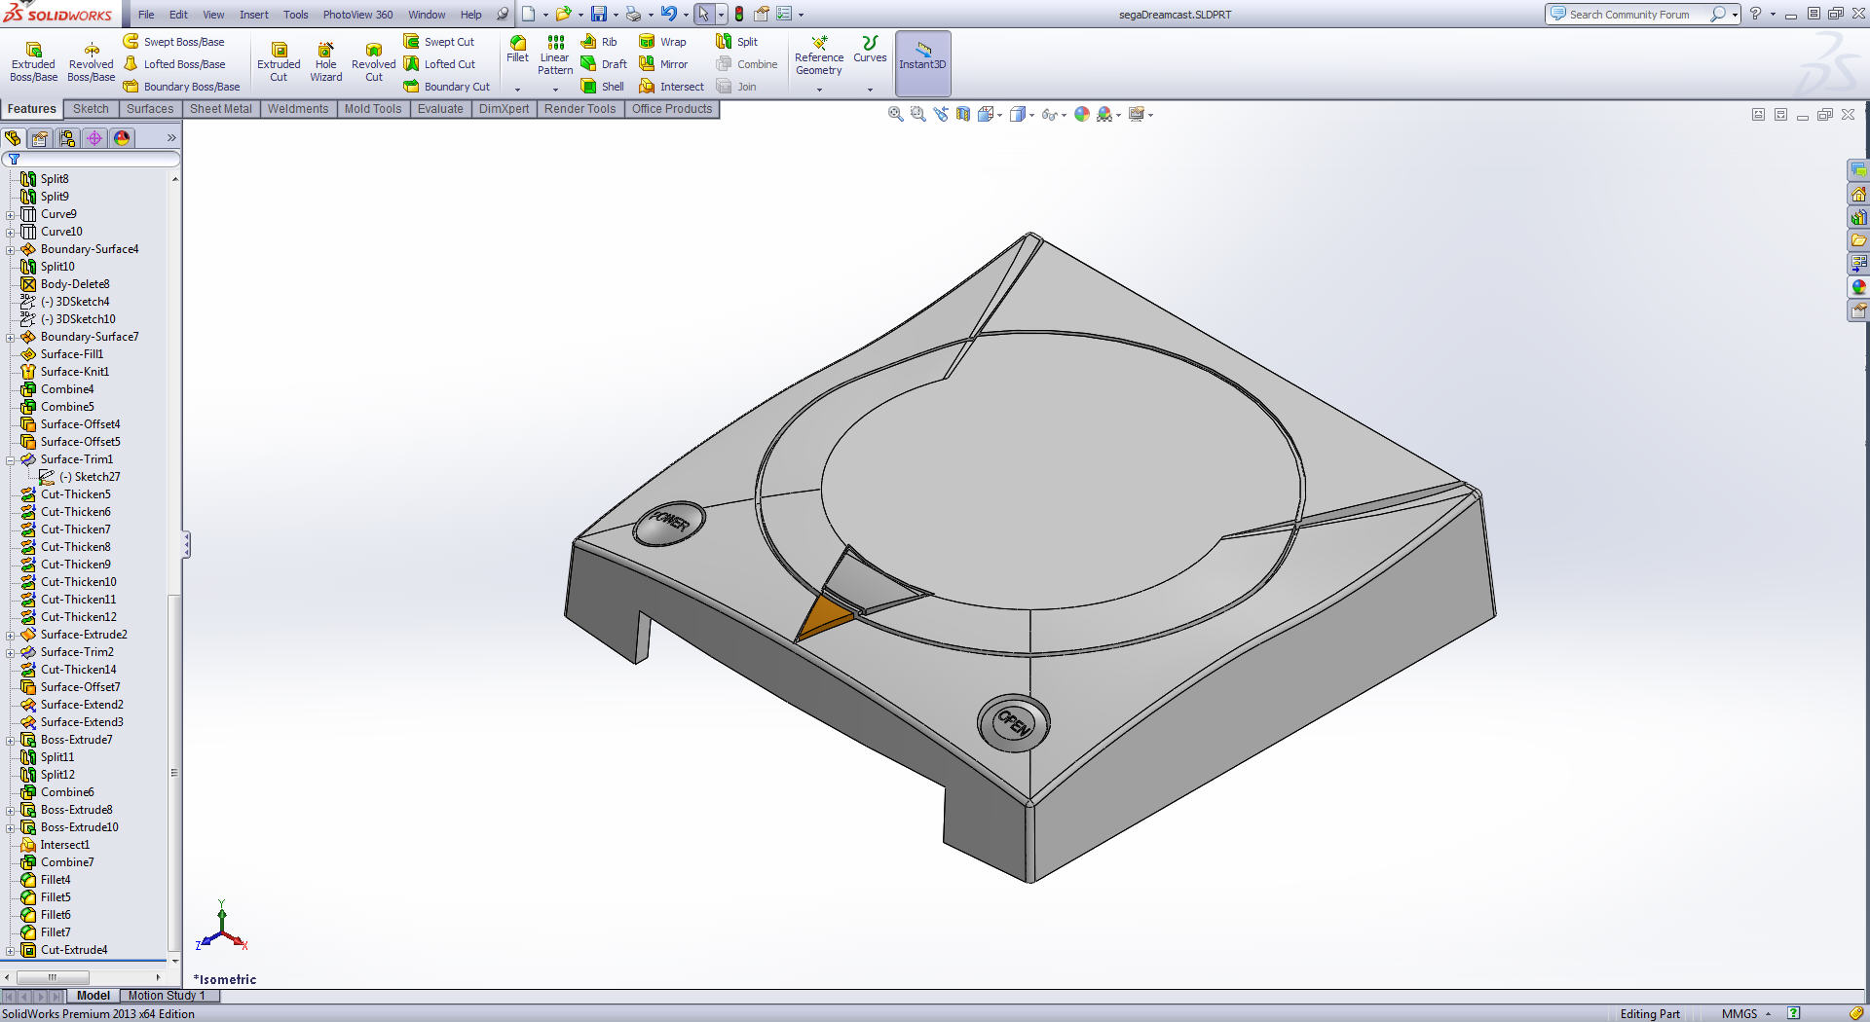Open the Undo history dropdown arrow
The width and height of the screenshot is (1870, 1022).
coord(685,15)
